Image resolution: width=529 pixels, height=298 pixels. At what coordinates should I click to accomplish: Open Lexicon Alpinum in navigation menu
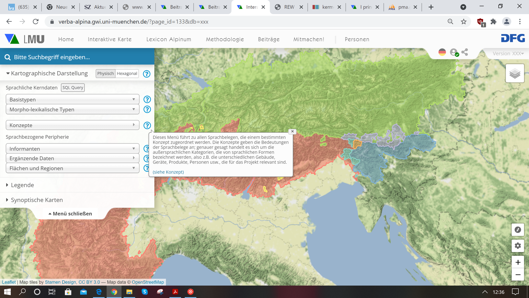click(x=169, y=39)
